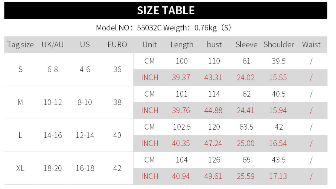This screenshot has height=189, width=336.
Task: Select the UK/AU column header
Action: click(53, 45)
